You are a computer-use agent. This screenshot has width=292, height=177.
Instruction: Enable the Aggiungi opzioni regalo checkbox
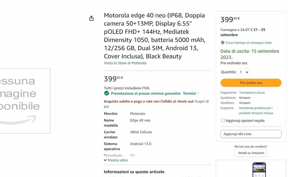point(223,120)
